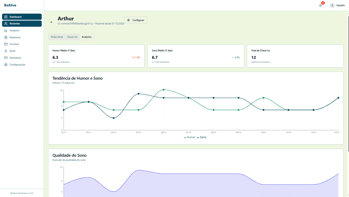Select the Convites envelope icon

pos(6,44)
